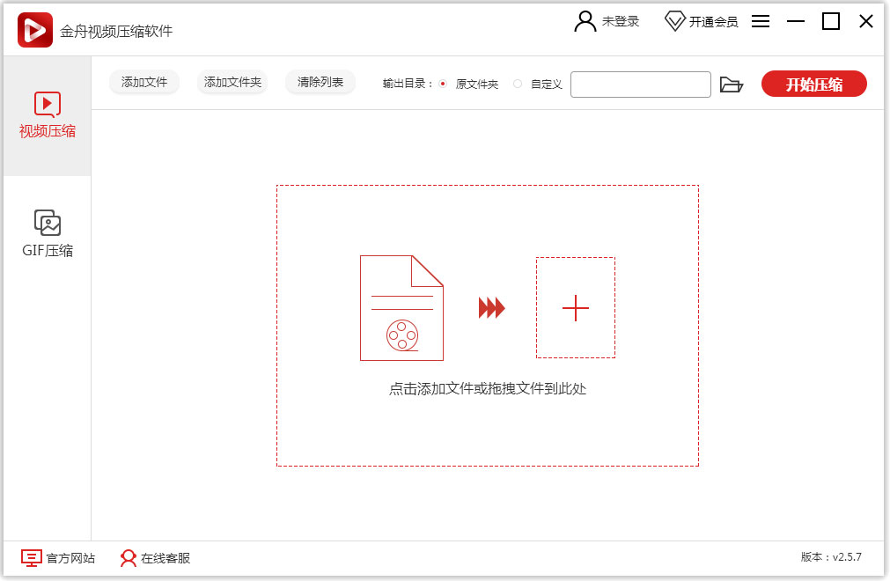Click the output directory path field
Viewport: 890px width, 581px height.
pyautogui.click(x=640, y=85)
